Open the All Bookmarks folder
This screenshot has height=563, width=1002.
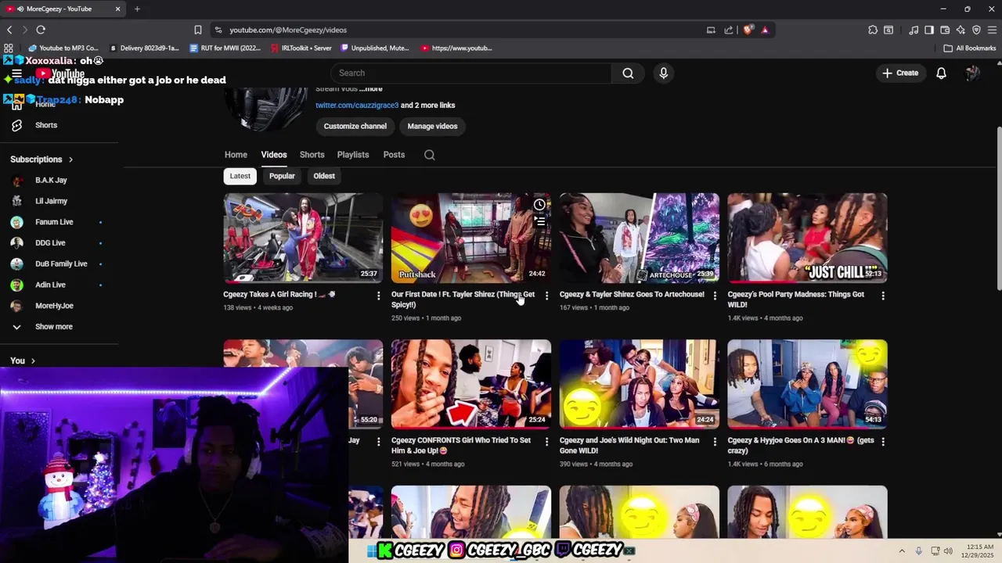pos(970,48)
